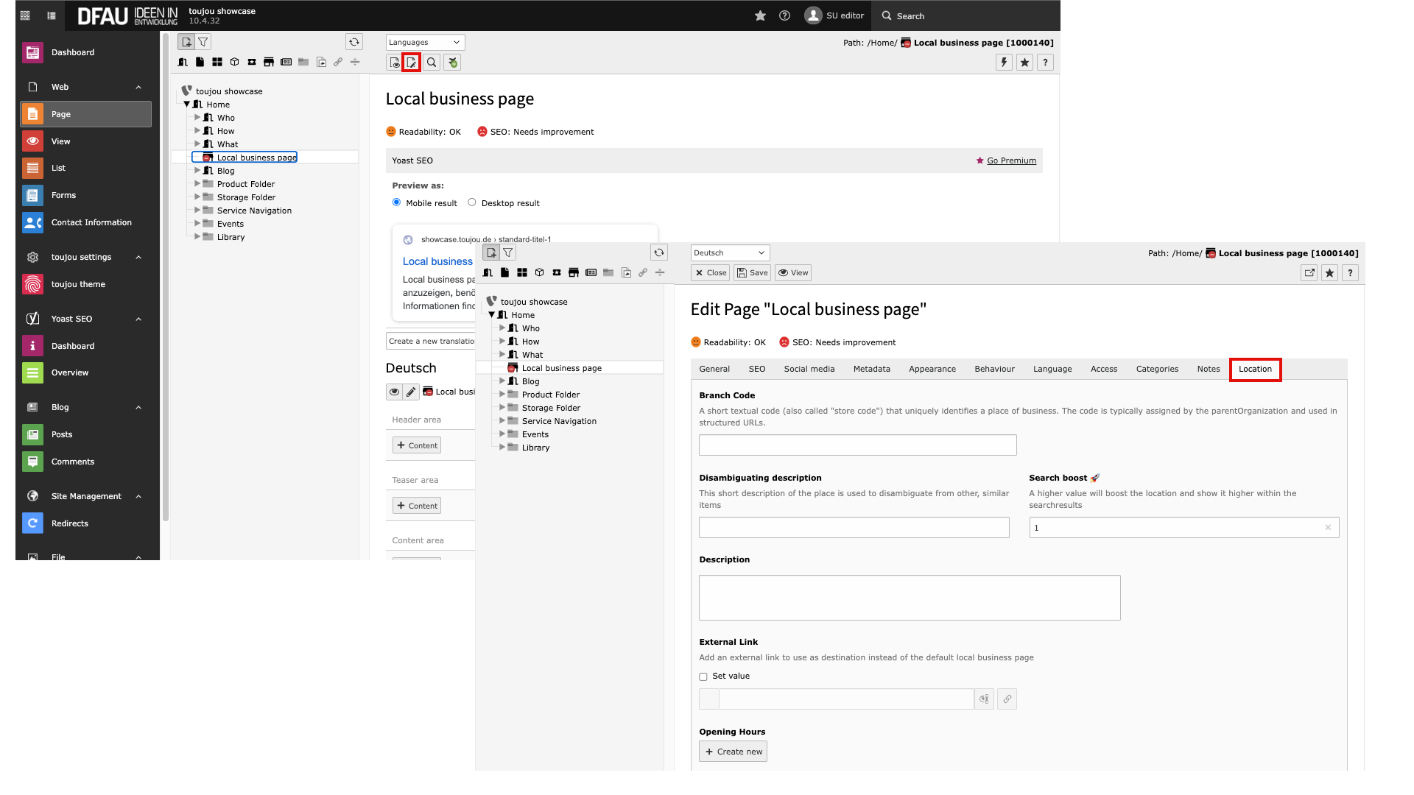Image resolution: width=1414 pixels, height=795 pixels.
Task: Click the Save button
Action: click(752, 272)
